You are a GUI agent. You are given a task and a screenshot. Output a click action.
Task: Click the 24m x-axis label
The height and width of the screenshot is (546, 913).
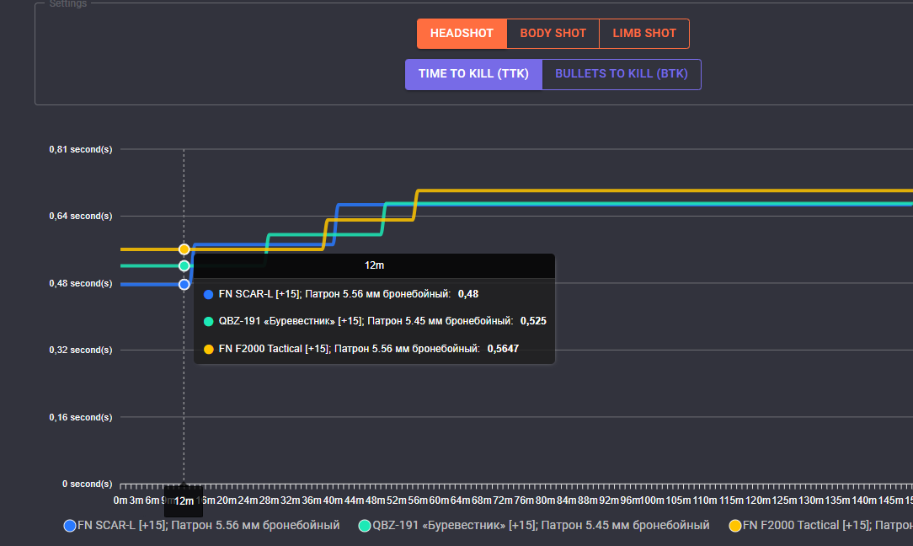click(x=248, y=500)
